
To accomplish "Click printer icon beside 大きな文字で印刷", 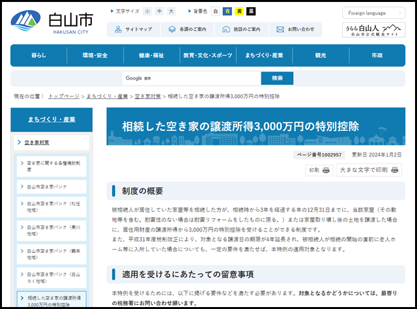I will 395,169.
